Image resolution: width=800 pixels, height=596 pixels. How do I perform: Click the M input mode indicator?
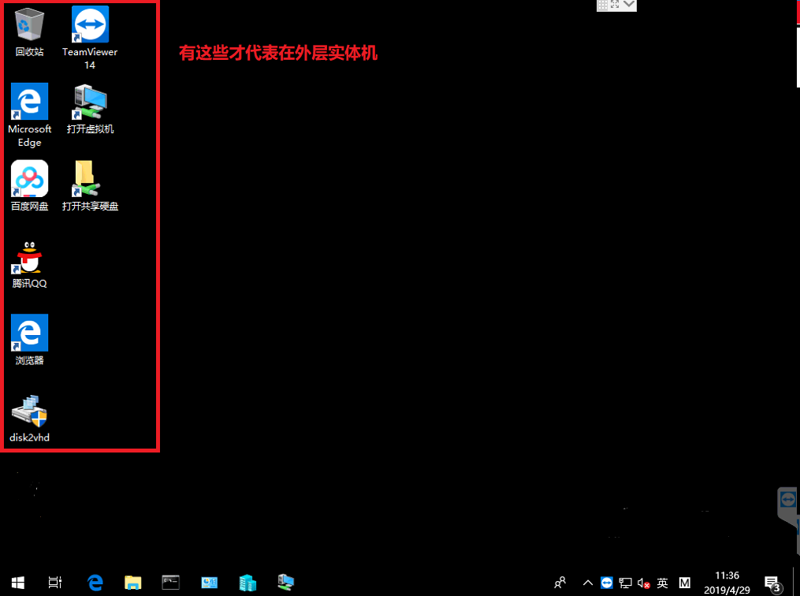[x=685, y=583]
